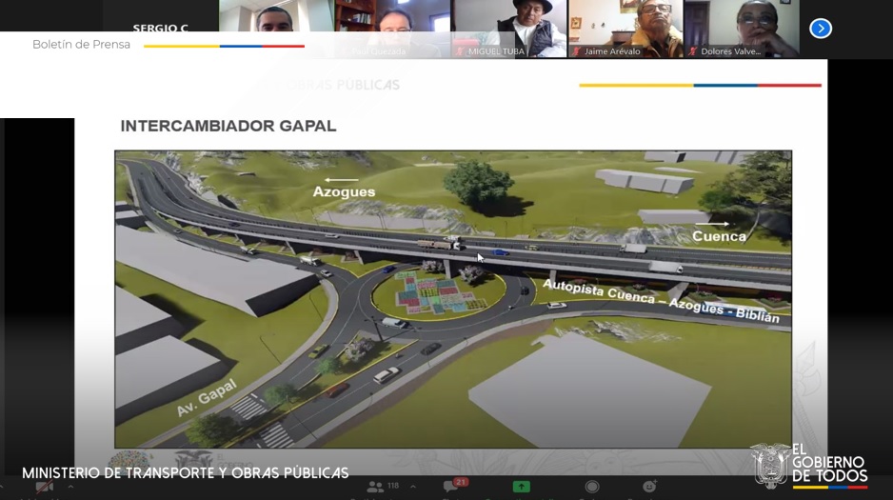Click muted mic icon beside Dolores Valve
The image size is (893, 500).
point(692,51)
